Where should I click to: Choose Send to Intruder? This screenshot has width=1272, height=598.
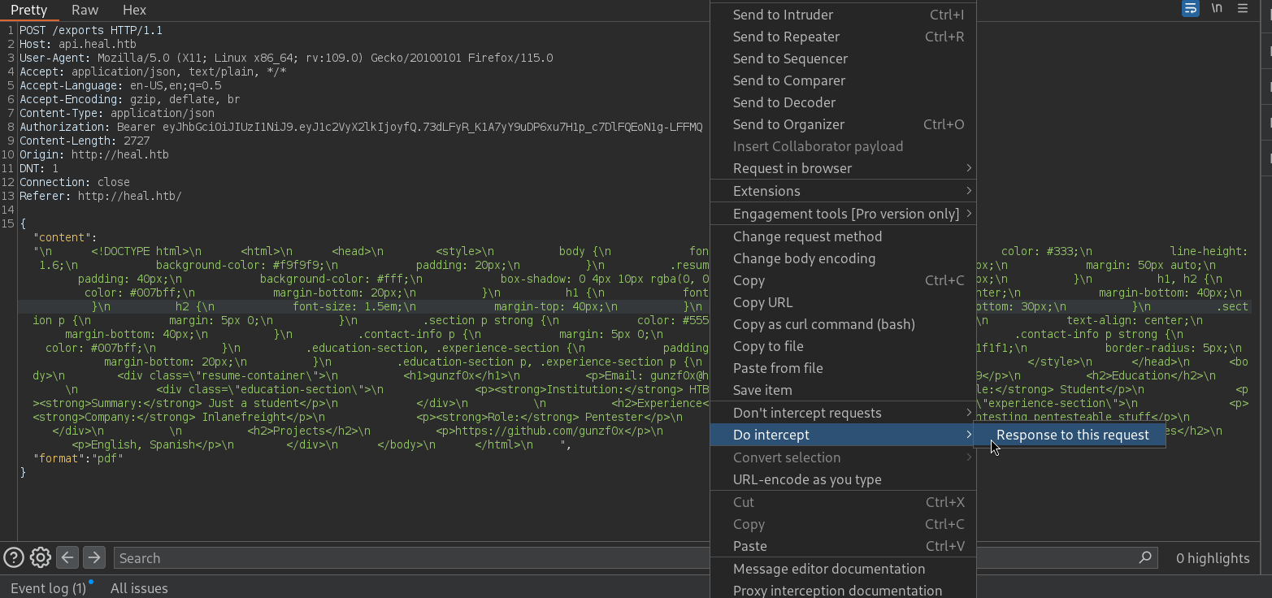point(843,15)
